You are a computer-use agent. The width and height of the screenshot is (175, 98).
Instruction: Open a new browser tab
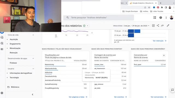(x=161, y=3)
